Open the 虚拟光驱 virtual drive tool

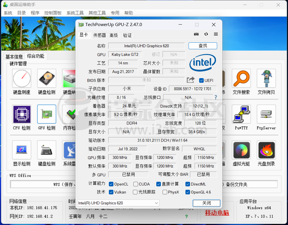click(x=241, y=150)
